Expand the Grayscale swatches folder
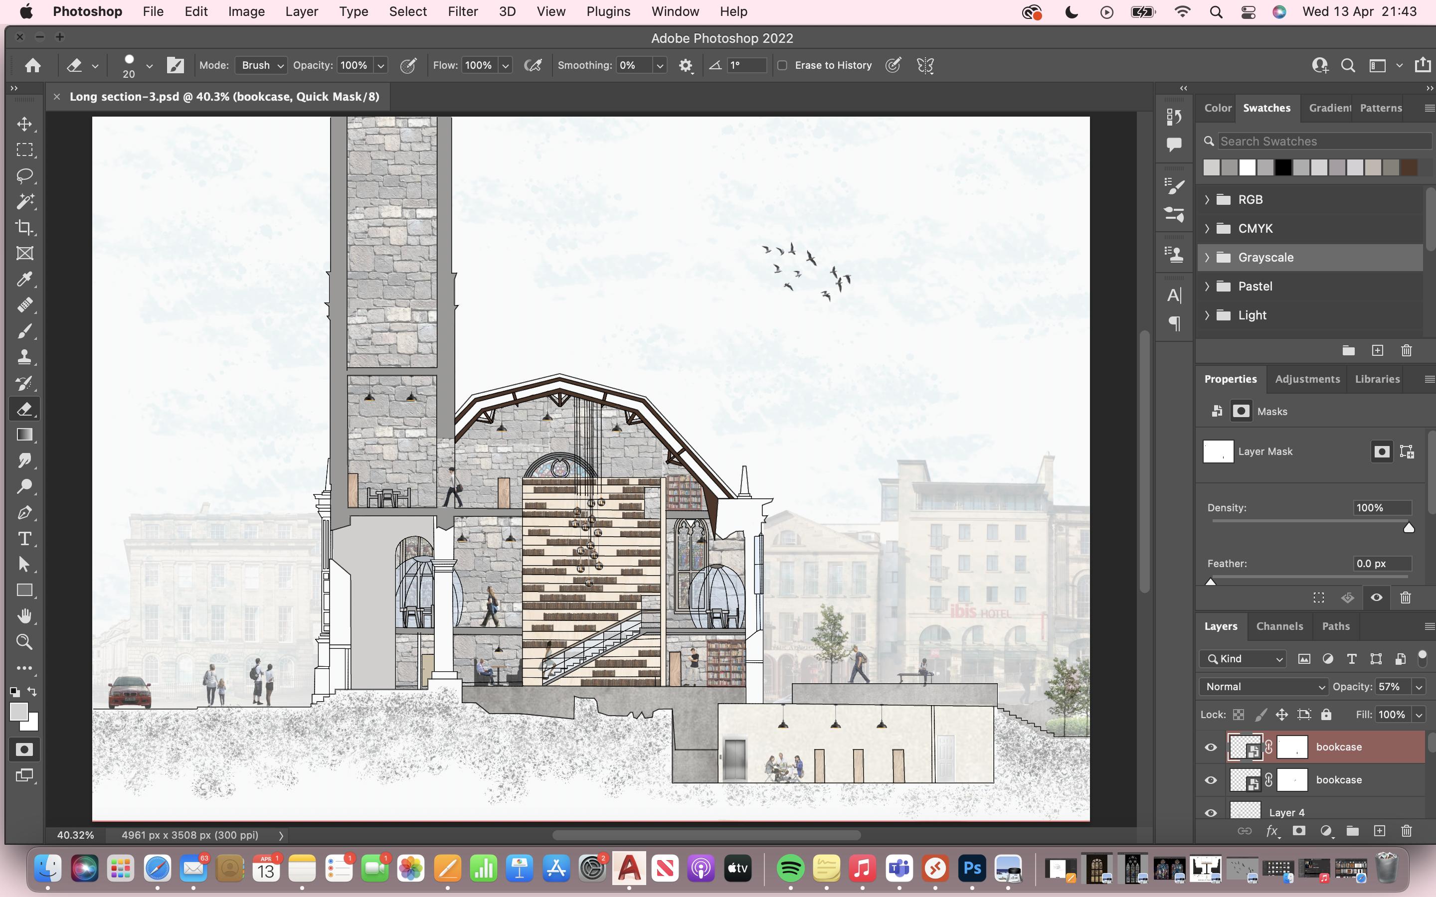1436x897 pixels. [1207, 258]
